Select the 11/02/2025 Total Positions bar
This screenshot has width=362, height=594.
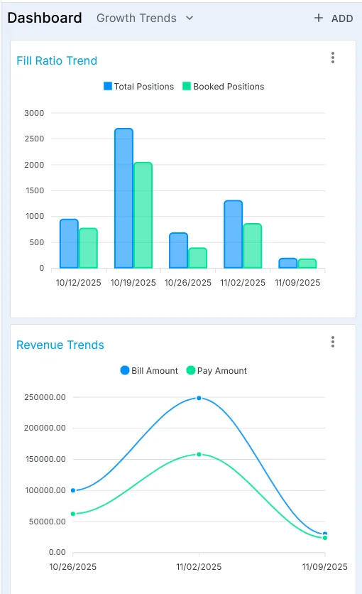[233, 234]
